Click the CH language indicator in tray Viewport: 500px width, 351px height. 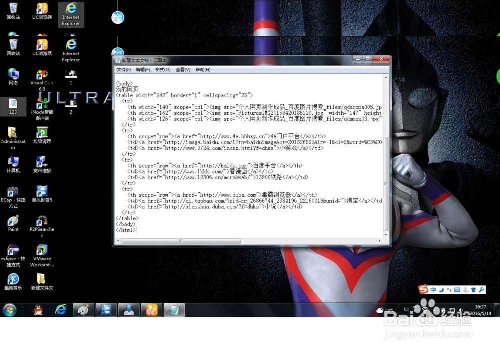pyautogui.click(x=406, y=309)
